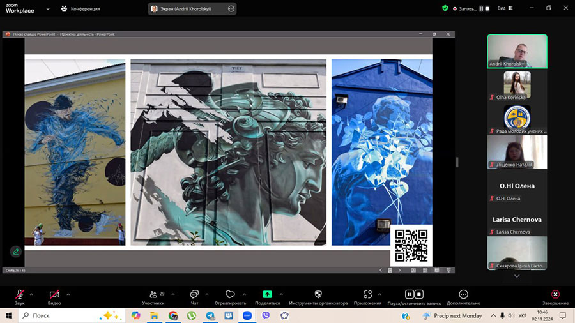Click the volume speaker tray icon
575x323 pixels.
click(x=511, y=315)
